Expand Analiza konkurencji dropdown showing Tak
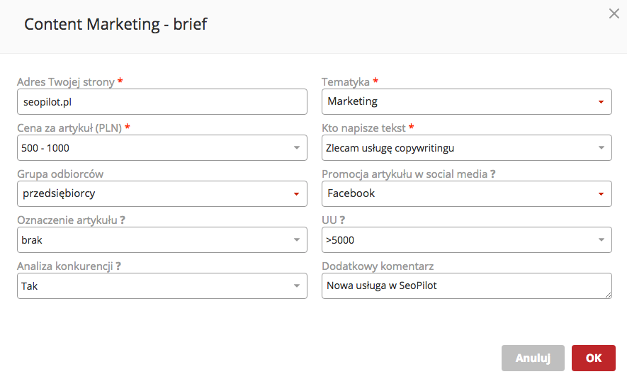627x379 pixels. pyautogui.click(x=162, y=286)
